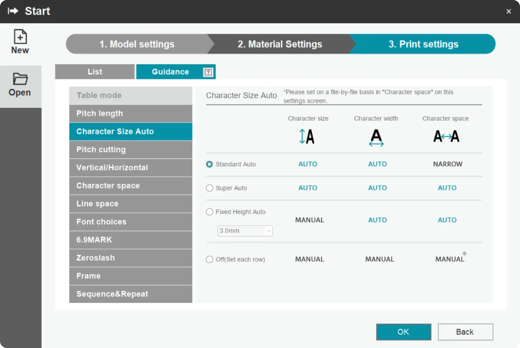The image size is (520, 348).
Task: Click NARROW value in Standard Auto row
Action: 448,164
